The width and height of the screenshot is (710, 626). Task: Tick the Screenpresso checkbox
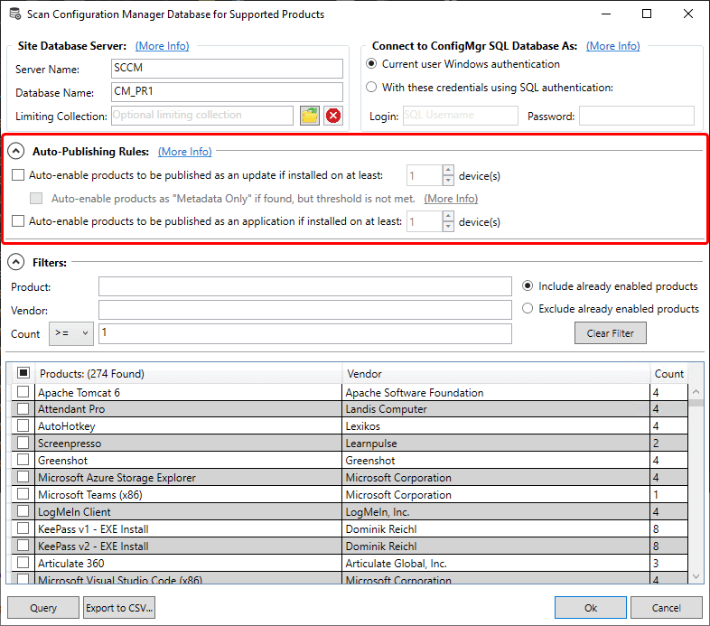pyautogui.click(x=23, y=443)
